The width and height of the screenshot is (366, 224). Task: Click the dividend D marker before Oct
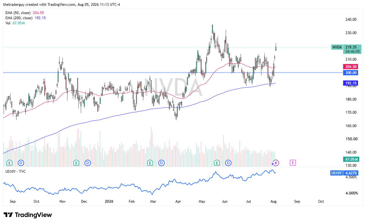coord(21,163)
